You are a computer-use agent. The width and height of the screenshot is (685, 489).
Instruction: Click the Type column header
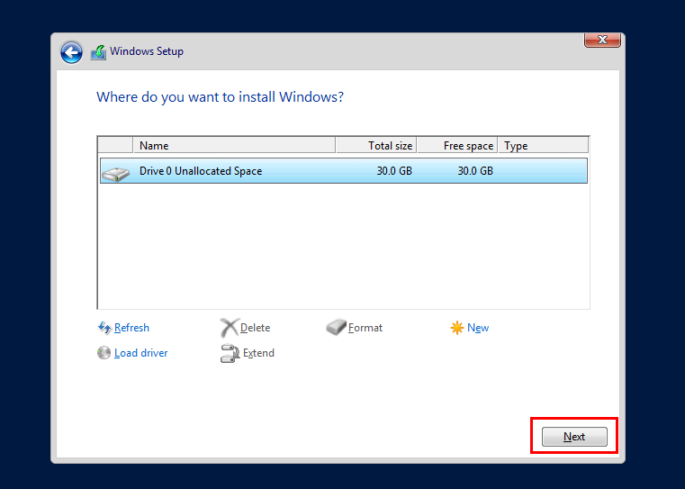point(544,146)
